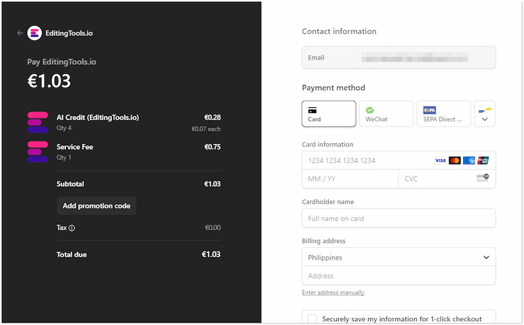Click the Visa card logo
524x325 pixels.
coord(441,161)
